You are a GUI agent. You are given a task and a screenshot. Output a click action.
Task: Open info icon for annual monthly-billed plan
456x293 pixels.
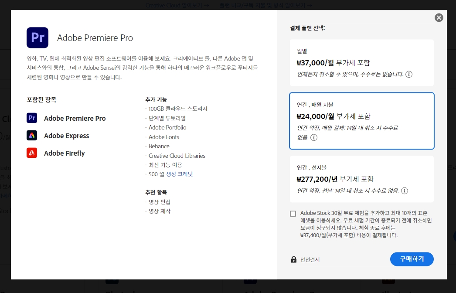click(314, 137)
